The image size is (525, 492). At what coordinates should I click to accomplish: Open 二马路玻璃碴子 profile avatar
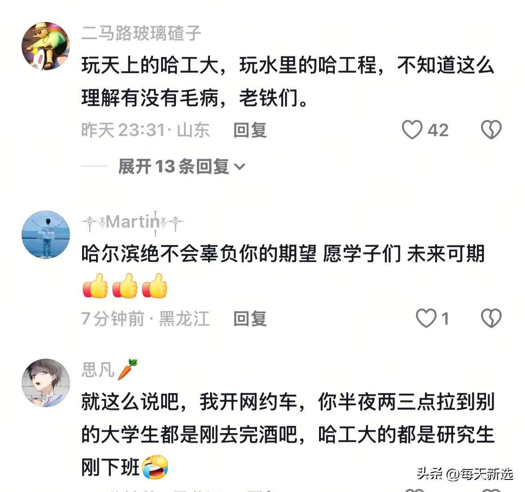pyautogui.click(x=45, y=46)
